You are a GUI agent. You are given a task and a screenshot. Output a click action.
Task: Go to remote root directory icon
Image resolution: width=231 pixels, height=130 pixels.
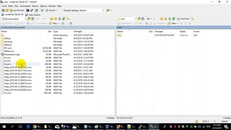[166, 19]
